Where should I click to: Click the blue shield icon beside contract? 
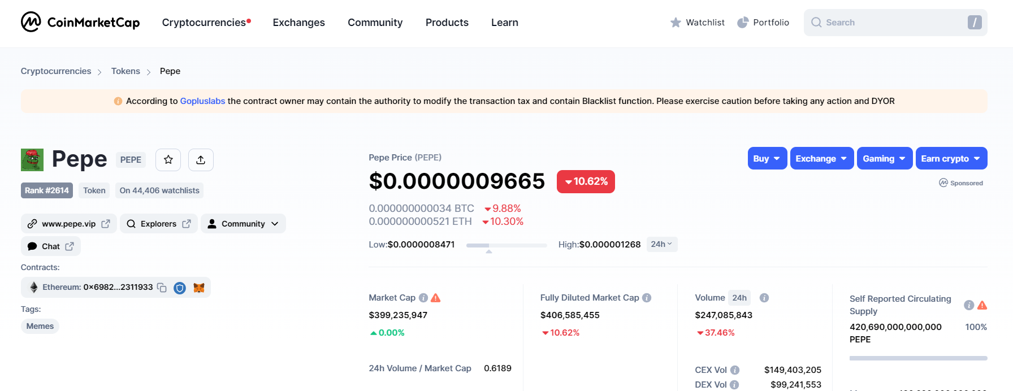[180, 288]
